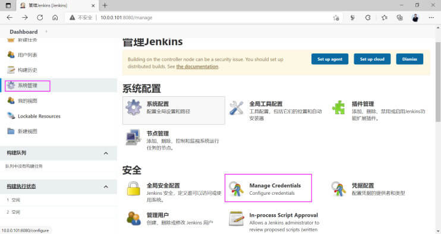Viewport: 441px width, 234px height.
Task: Open browser collections icon
Action: pos(399,18)
